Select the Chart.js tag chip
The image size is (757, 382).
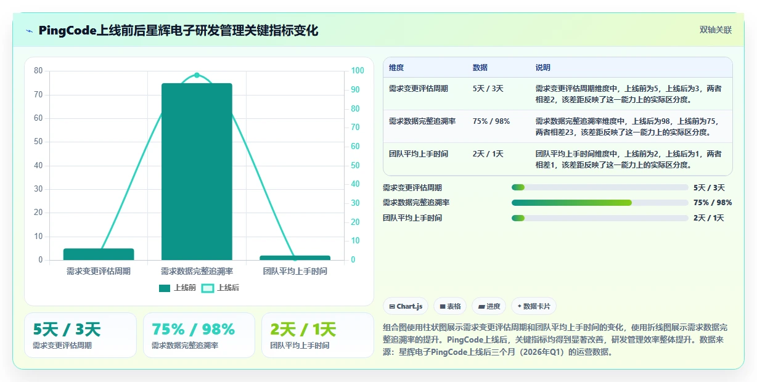click(x=406, y=306)
